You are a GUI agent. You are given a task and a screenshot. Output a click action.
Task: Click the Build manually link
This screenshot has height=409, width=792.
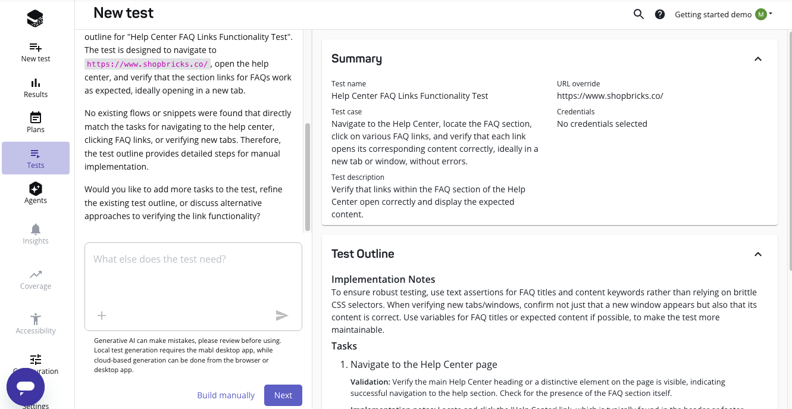coord(226,395)
